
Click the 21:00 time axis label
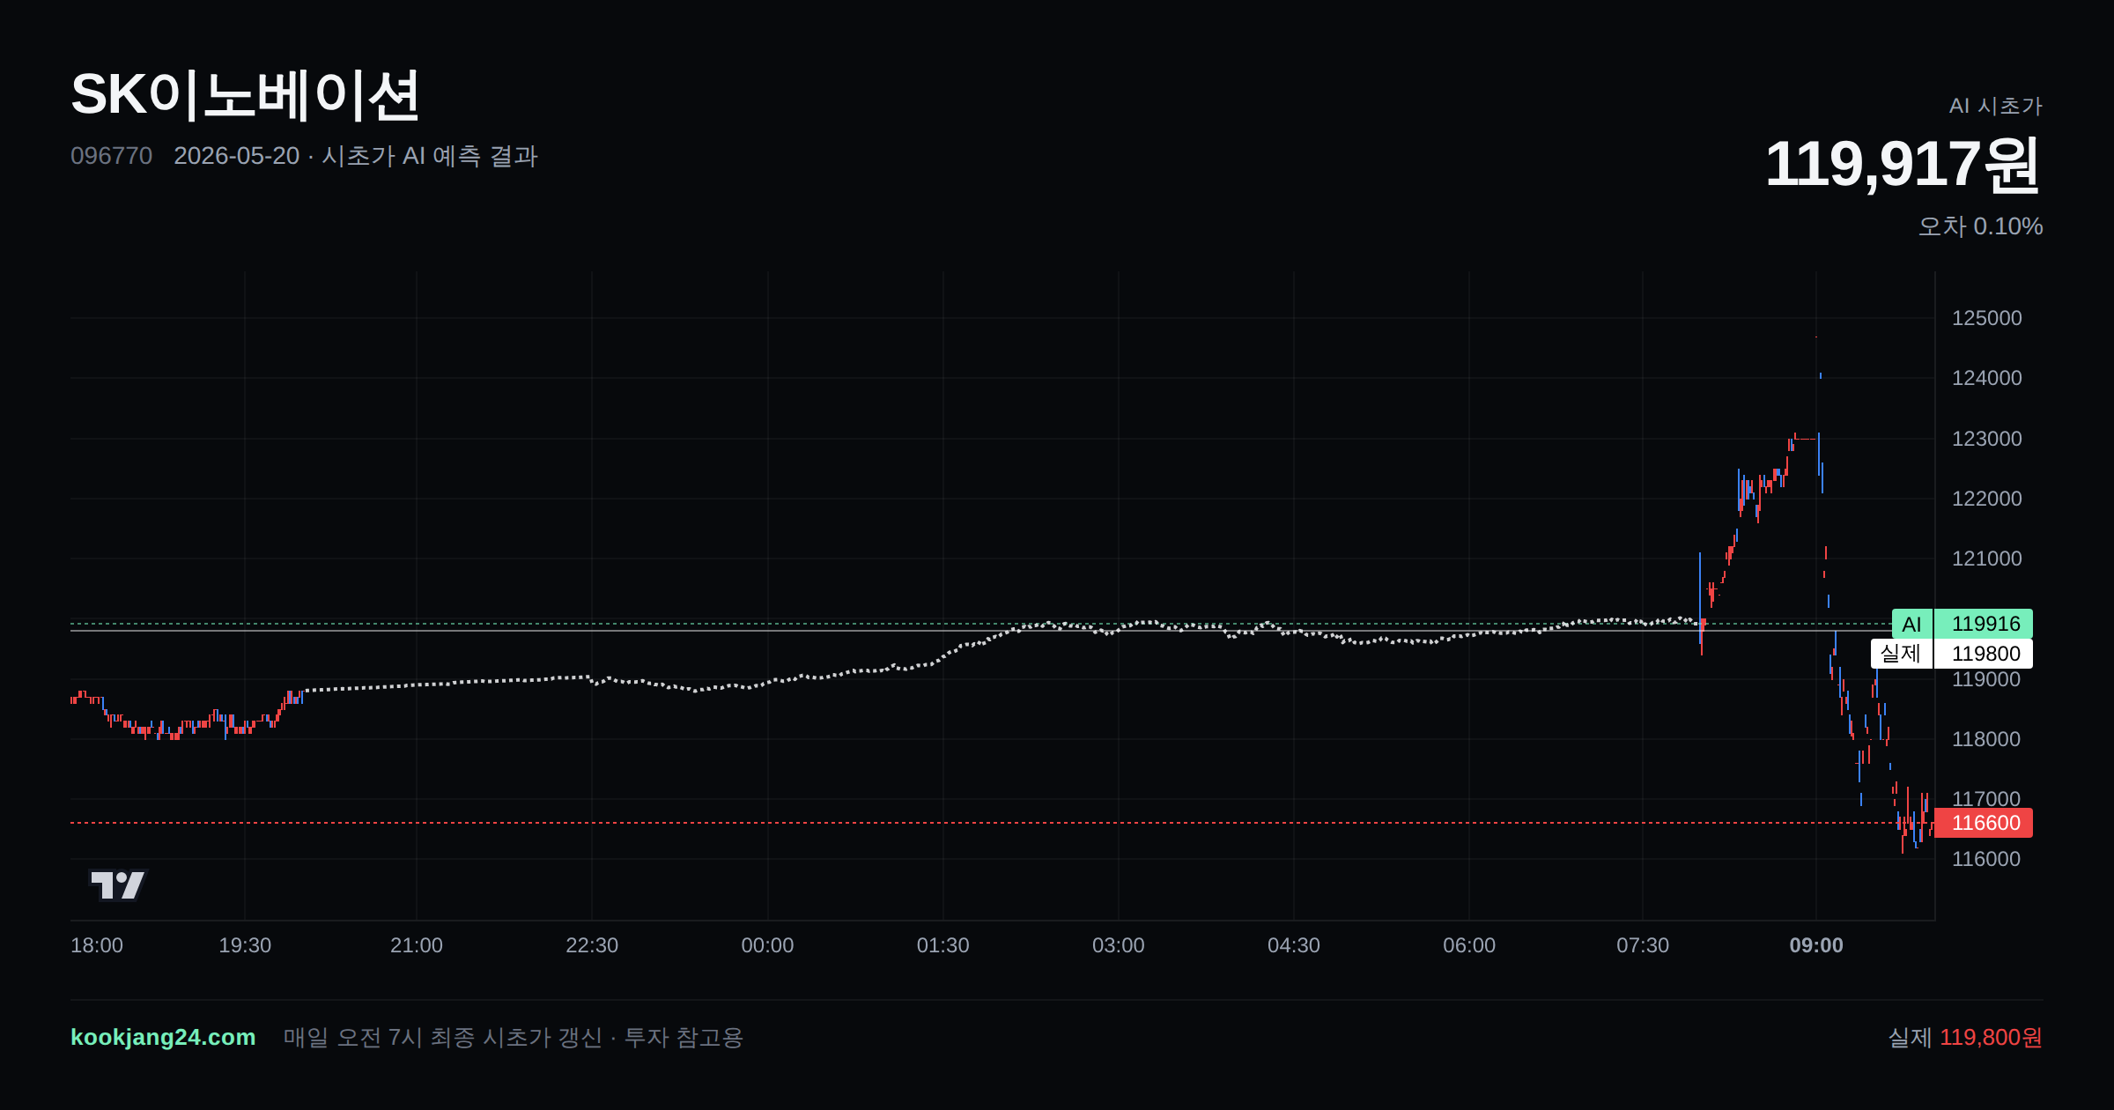pos(417,945)
